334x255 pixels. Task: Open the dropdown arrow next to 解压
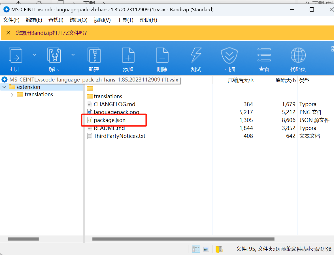pyautogui.click(x=73, y=55)
